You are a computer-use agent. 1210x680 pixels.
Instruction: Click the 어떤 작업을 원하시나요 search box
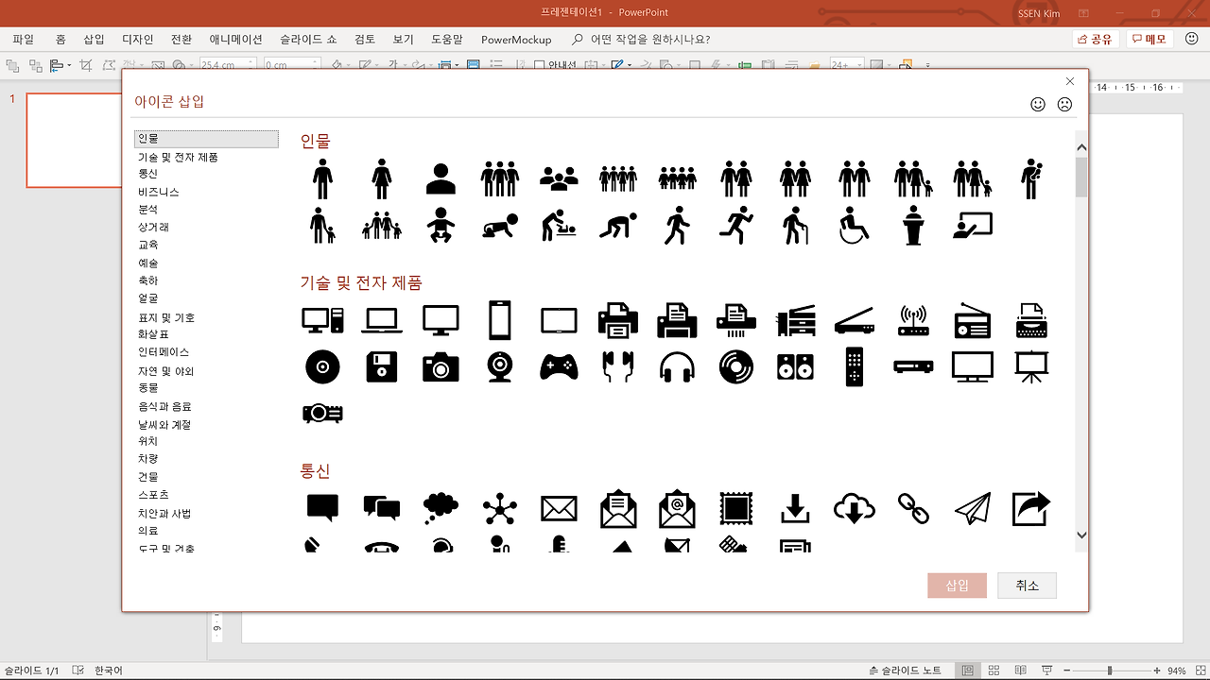pos(641,40)
